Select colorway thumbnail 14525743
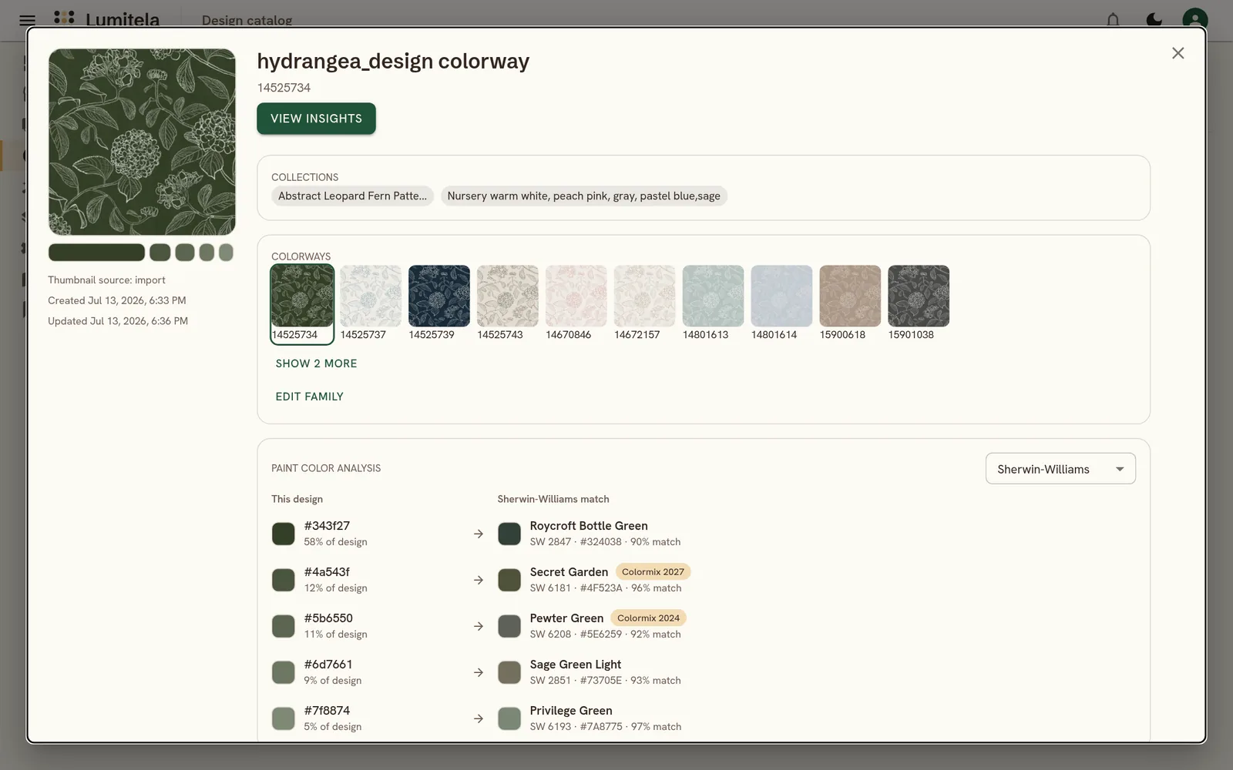 [x=508, y=303]
